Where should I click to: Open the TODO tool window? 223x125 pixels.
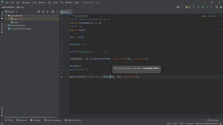pos(9,120)
